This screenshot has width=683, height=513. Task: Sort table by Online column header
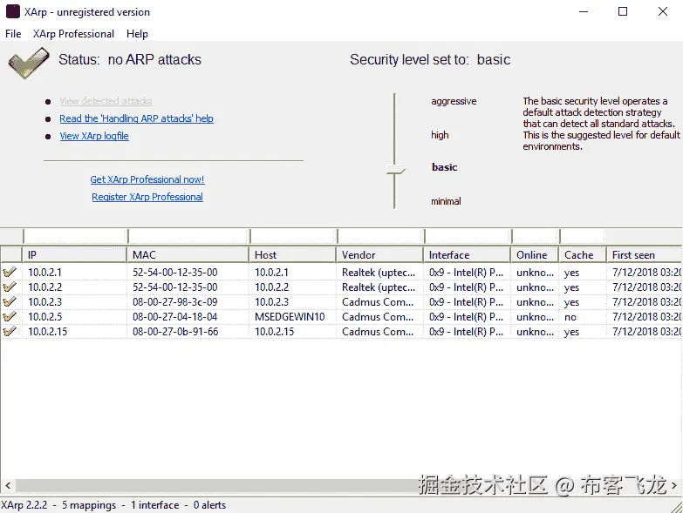click(x=535, y=255)
